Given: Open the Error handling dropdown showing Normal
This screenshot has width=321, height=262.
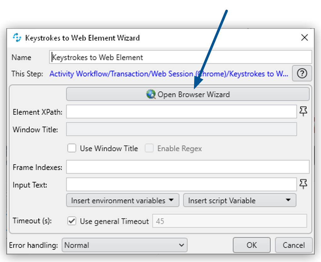Looking at the screenshot, I should coord(124,245).
